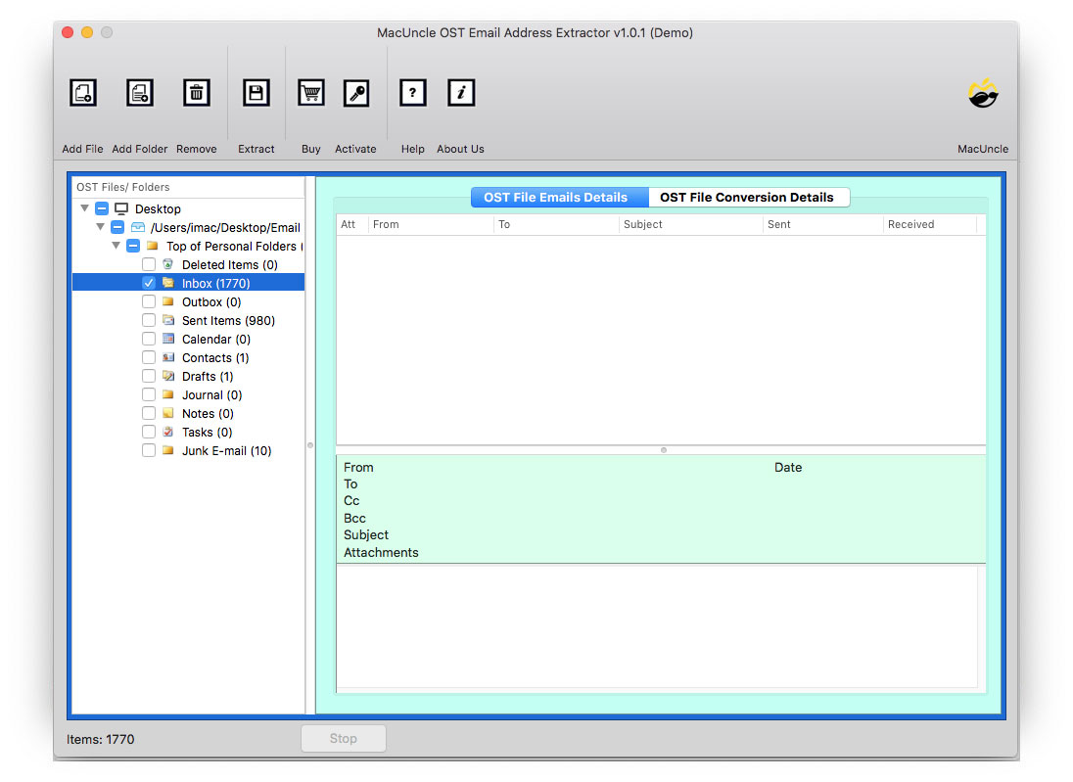The height and width of the screenshot is (782, 1073).
Task: Enable the Sent Items checkbox
Action: (149, 320)
